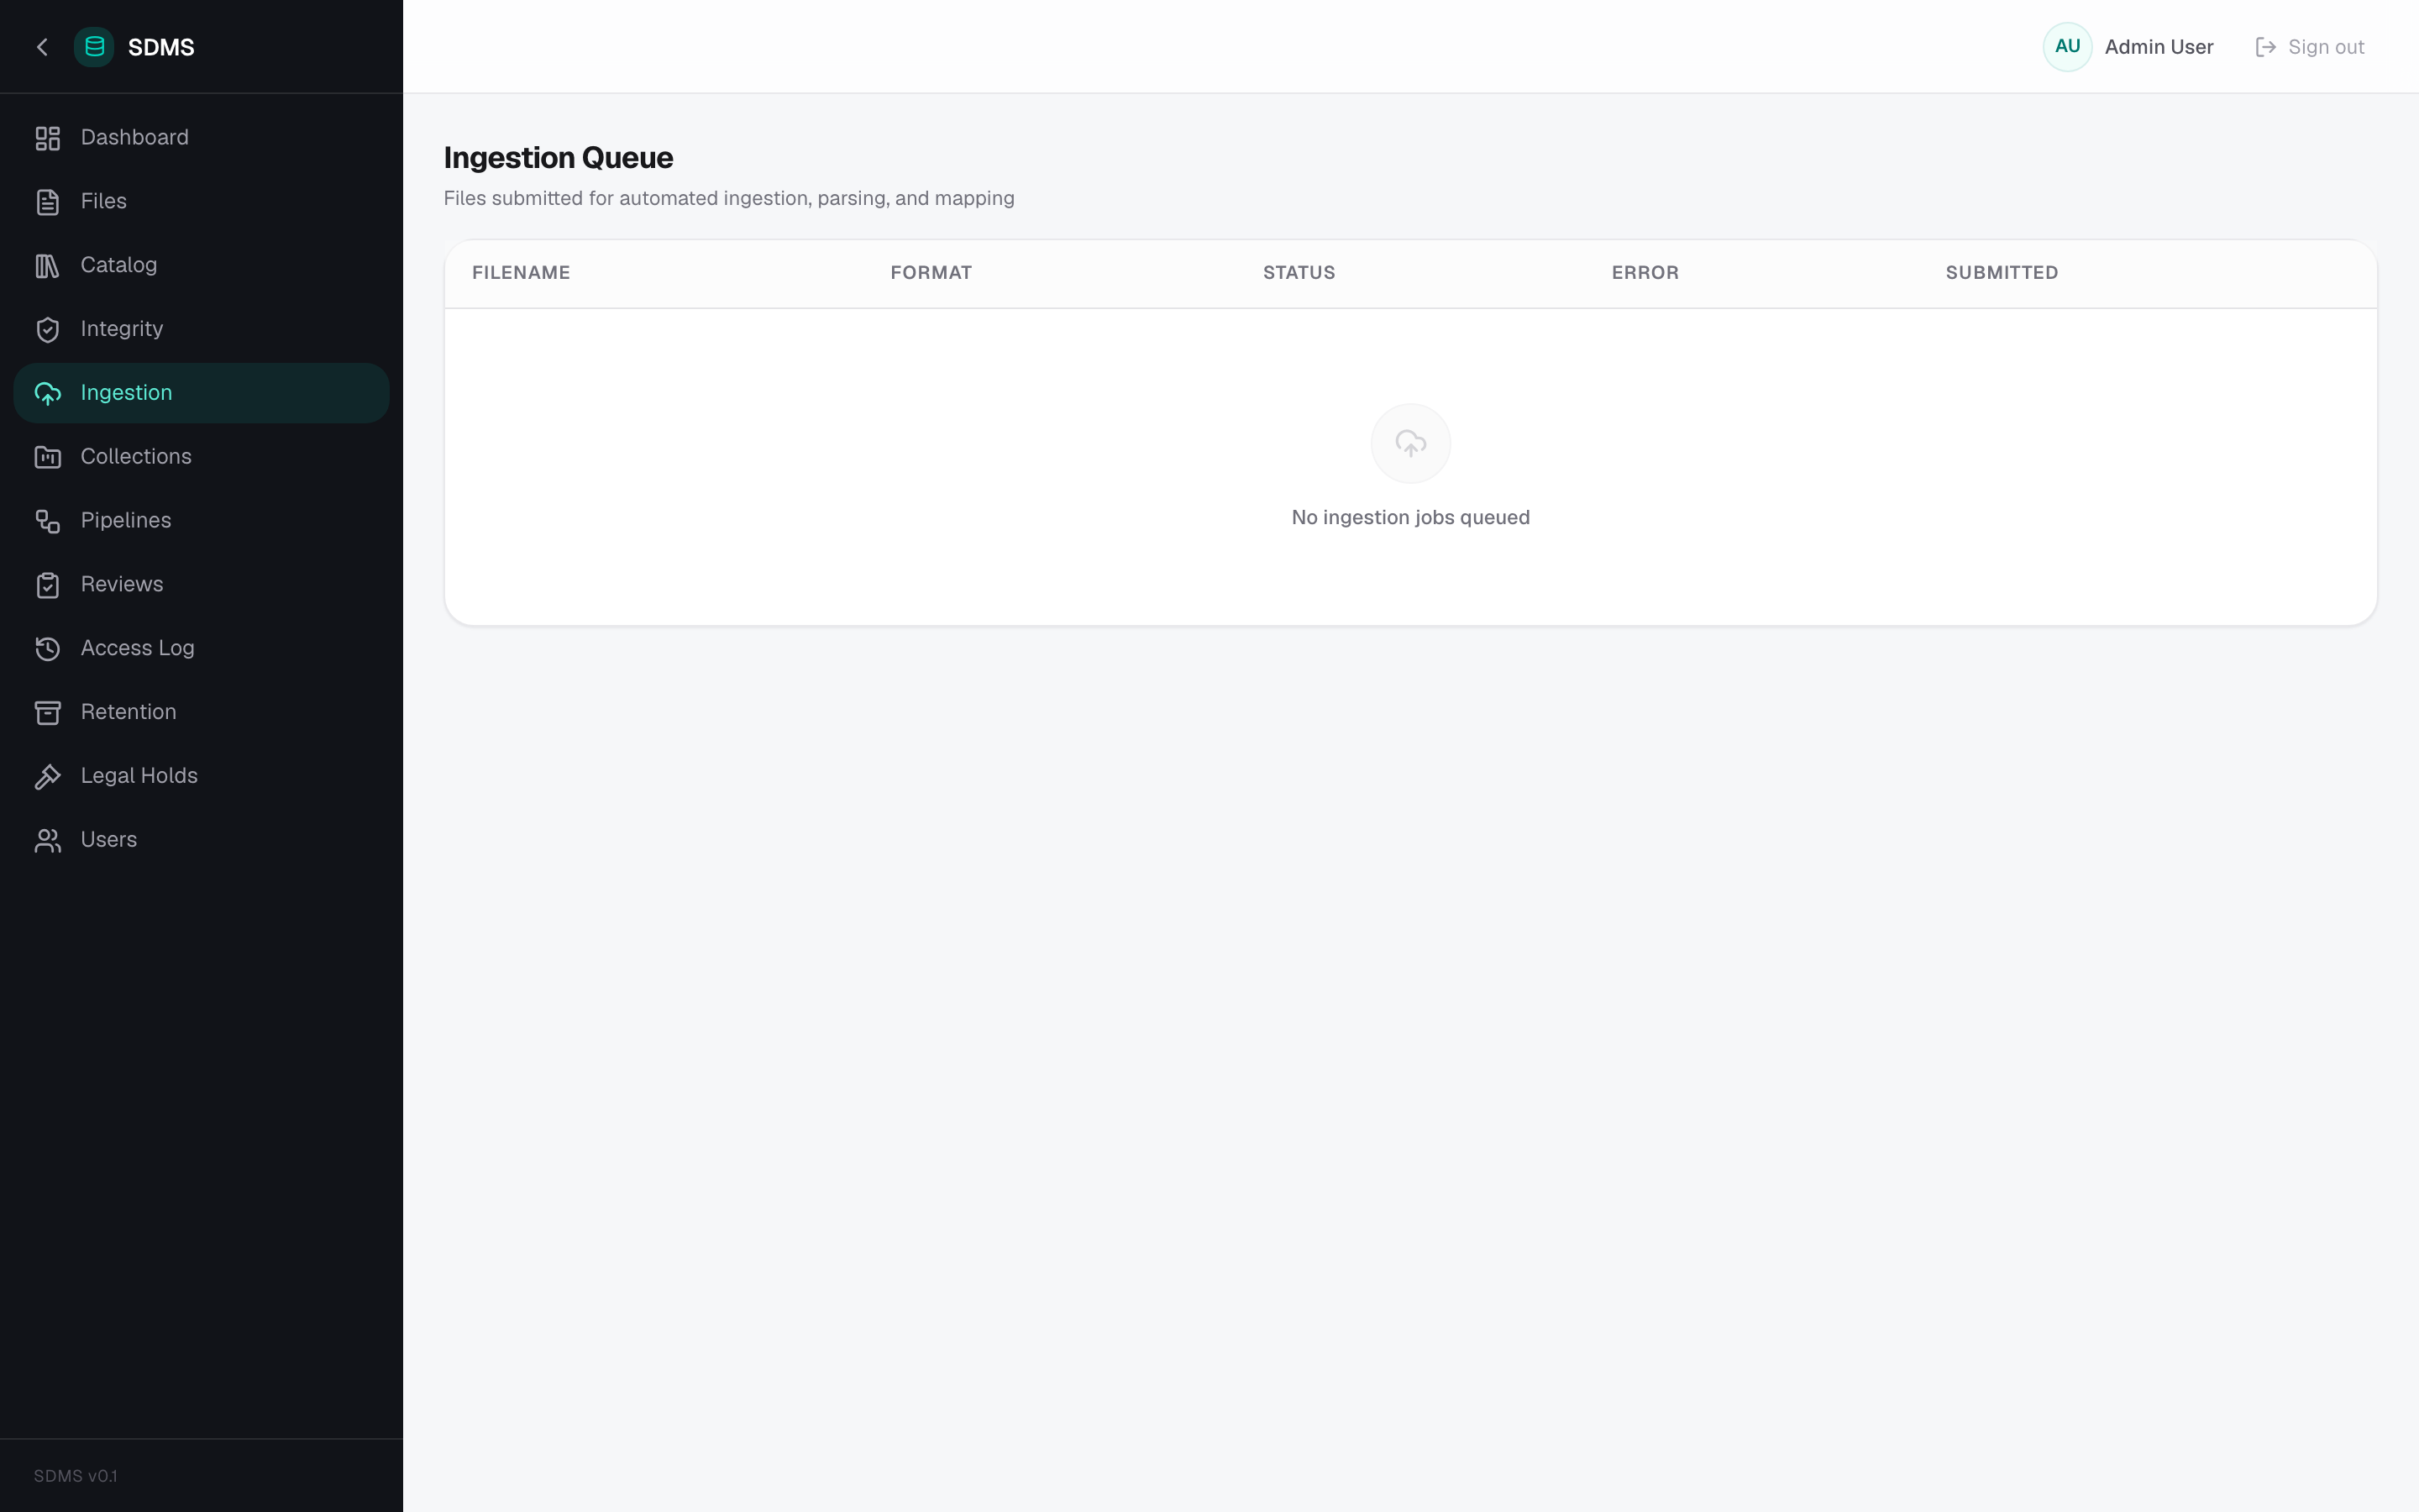Click the SUBMITTED column header

tap(2002, 273)
